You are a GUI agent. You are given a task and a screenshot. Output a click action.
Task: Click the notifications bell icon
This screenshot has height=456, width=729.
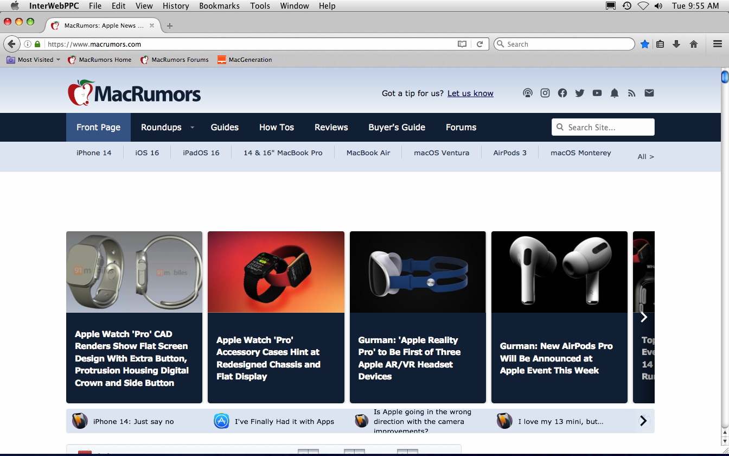coord(615,93)
